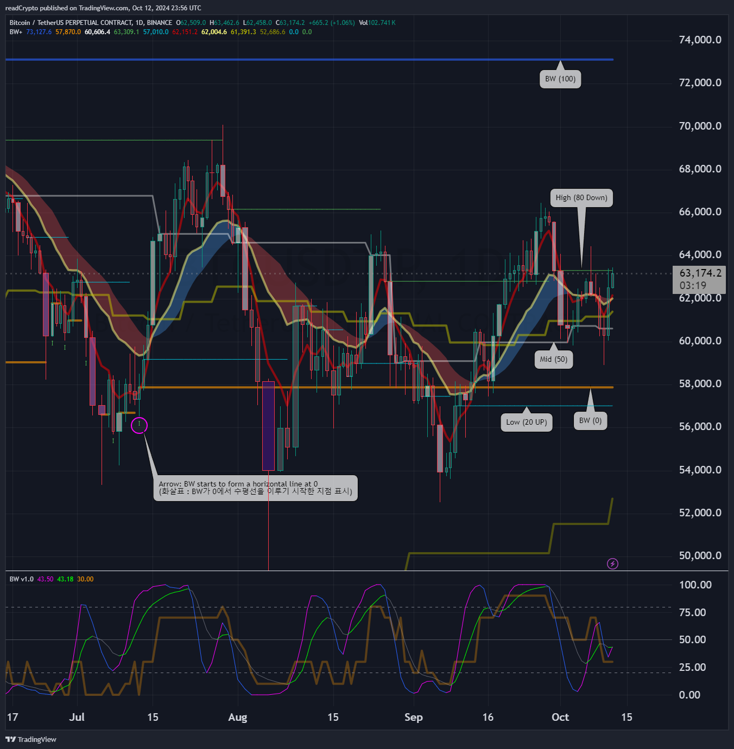Click the open value O62,509.0

click(191, 23)
